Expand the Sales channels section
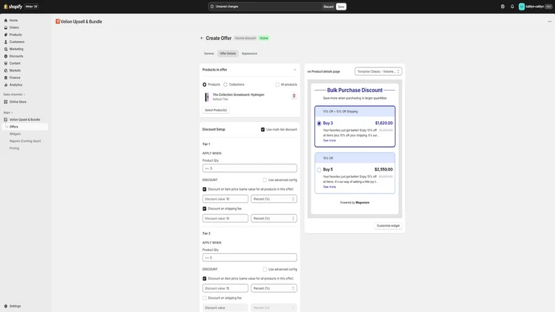 click(14, 94)
